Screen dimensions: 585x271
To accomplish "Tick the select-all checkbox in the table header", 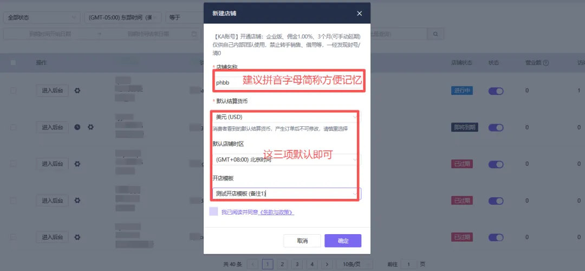I will coord(13,63).
